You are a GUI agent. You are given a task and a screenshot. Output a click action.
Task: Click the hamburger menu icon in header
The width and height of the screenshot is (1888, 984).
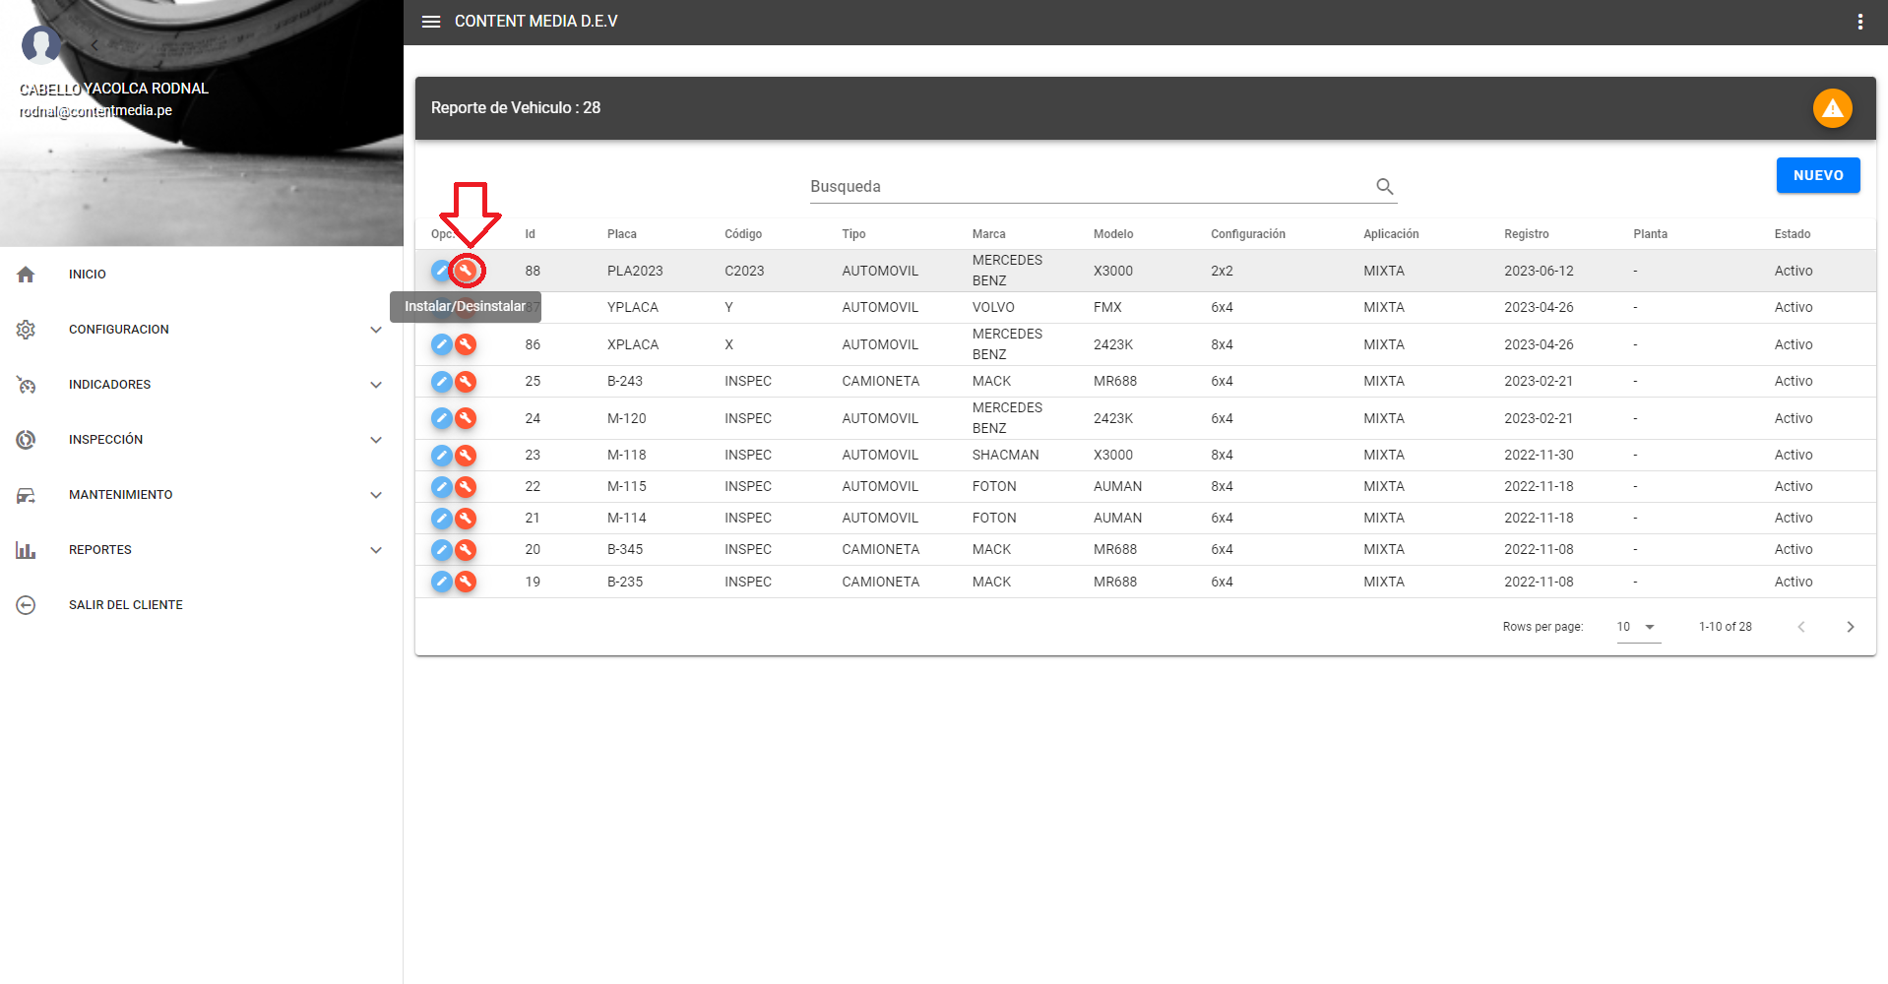point(430,22)
